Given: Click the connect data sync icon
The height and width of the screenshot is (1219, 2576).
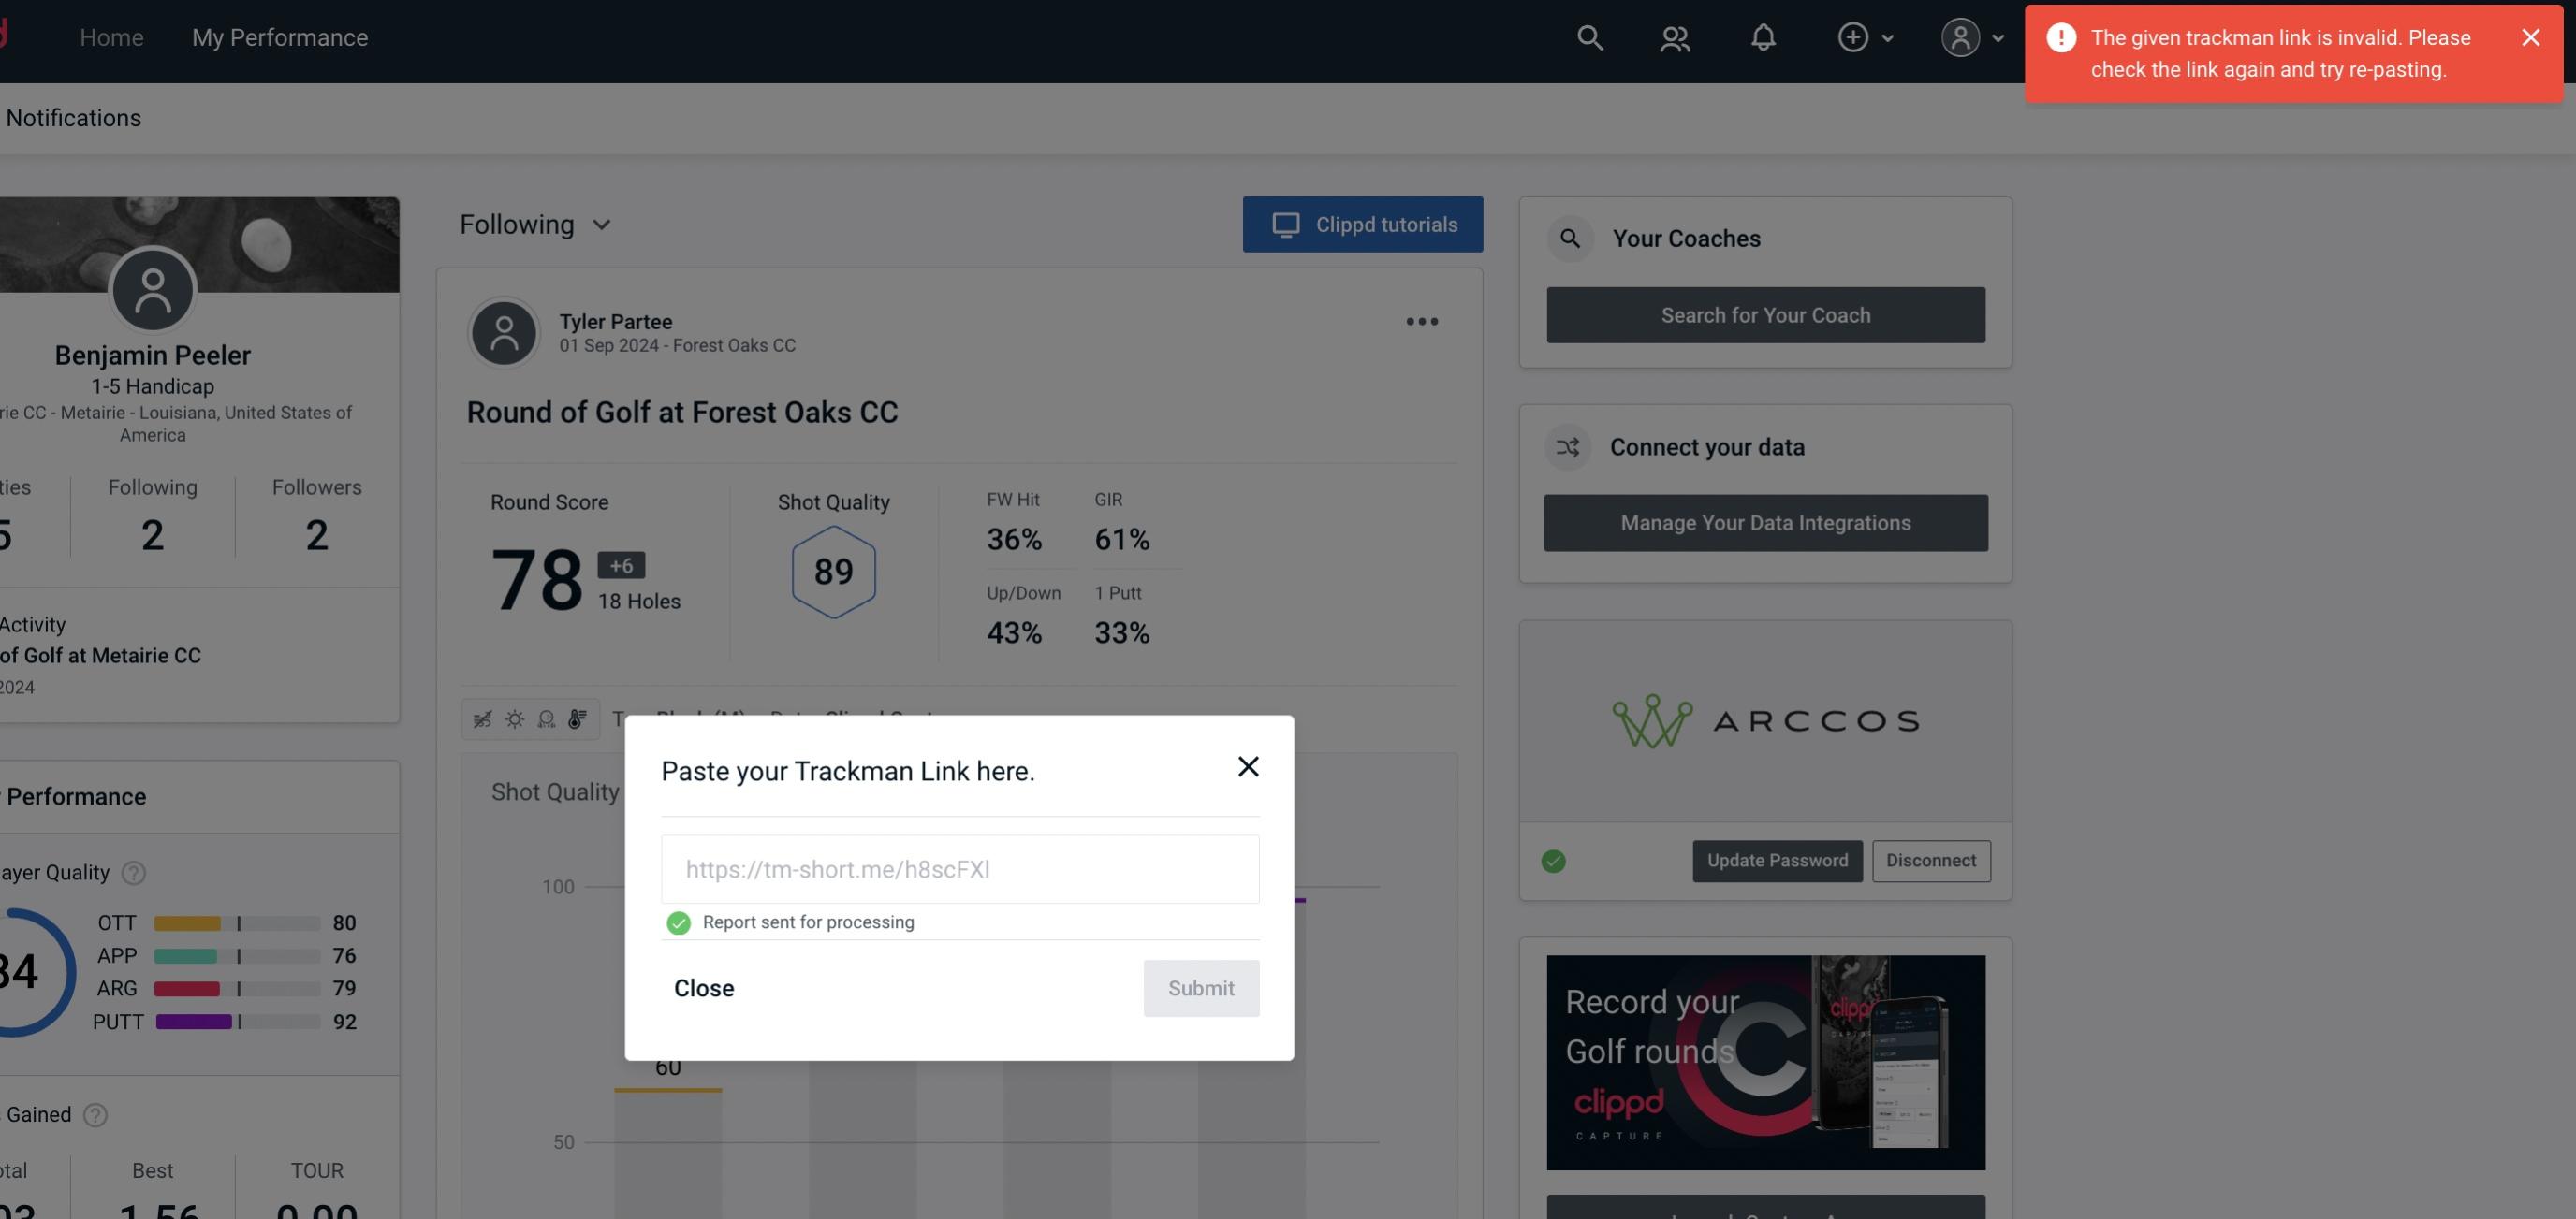Looking at the screenshot, I should click(1569, 447).
